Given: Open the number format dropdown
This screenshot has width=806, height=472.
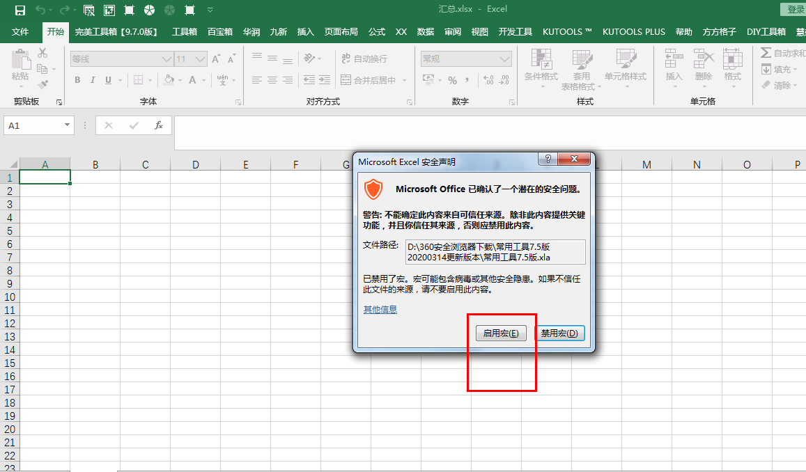Looking at the screenshot, I should 505,59.
